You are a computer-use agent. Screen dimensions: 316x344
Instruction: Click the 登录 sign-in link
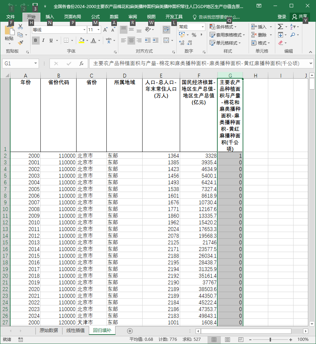click(x=282, y=17)
